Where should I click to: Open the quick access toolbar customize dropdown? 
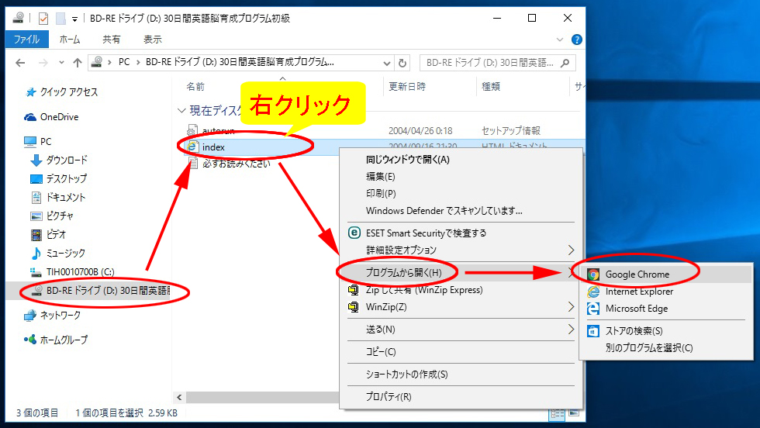(74, 19)
